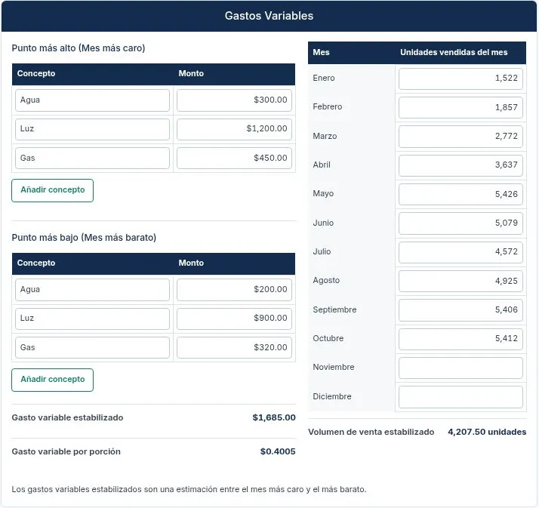Click the 'Punto más alto (Mes más caro)' heading
Screen dimensions: 539x508
point(79,48)
